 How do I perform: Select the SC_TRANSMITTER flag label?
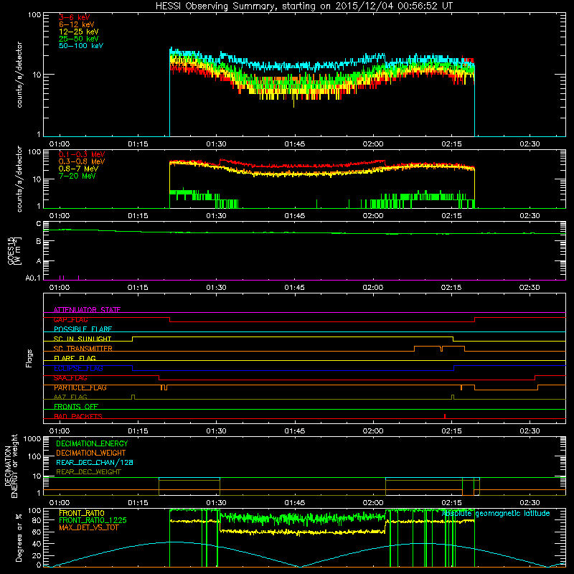coord(83,349)
